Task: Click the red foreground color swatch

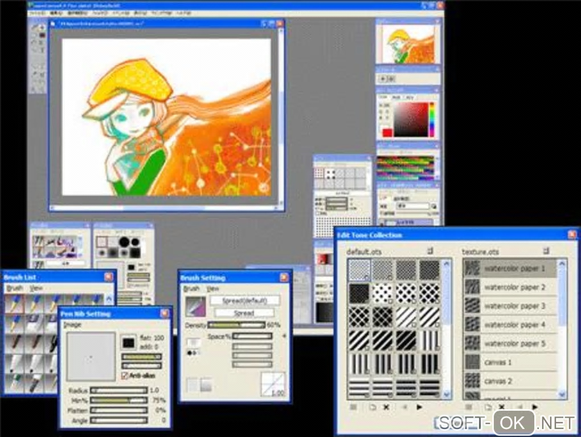Action: [387, 132]
